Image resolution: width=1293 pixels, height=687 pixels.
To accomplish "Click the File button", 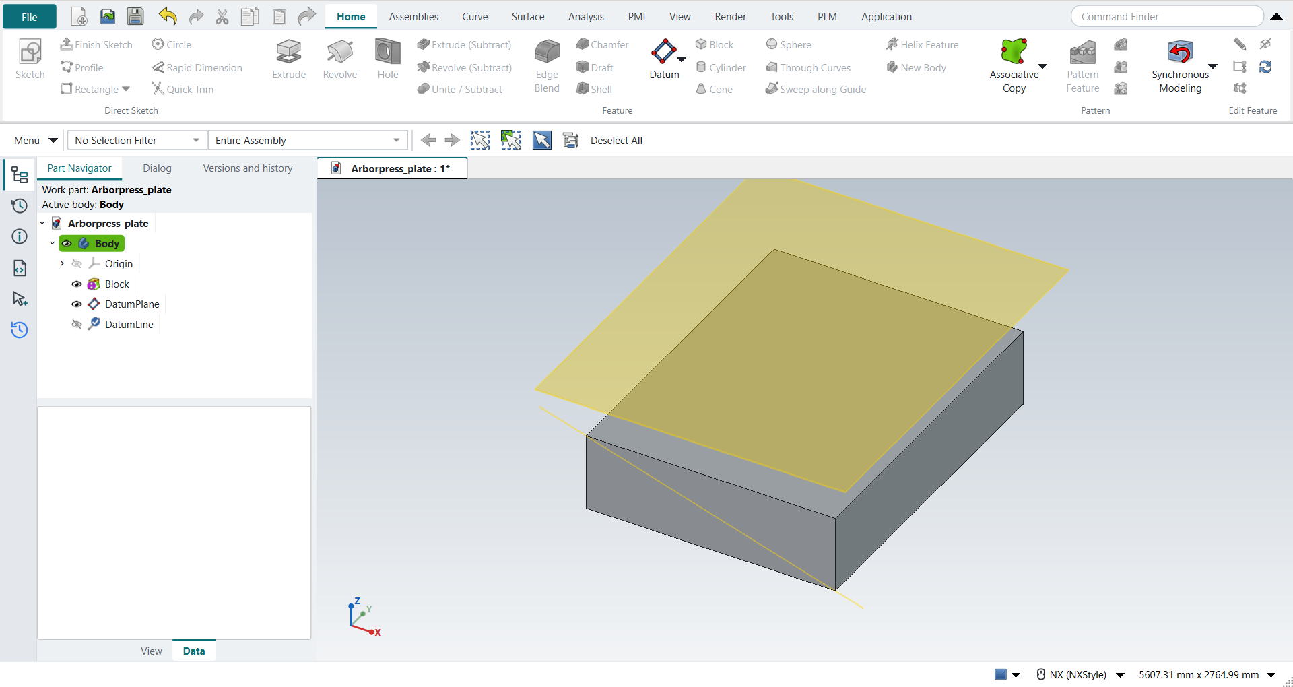I will 30,17.
